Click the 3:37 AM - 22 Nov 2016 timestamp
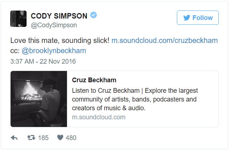This screenshot has width=230, height=151. [x=43, y=61]
